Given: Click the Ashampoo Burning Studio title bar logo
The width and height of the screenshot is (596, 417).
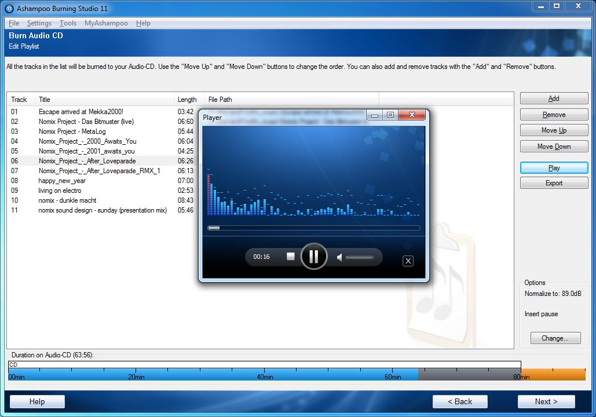Looking at the screenshot, I should click(9, 8).
